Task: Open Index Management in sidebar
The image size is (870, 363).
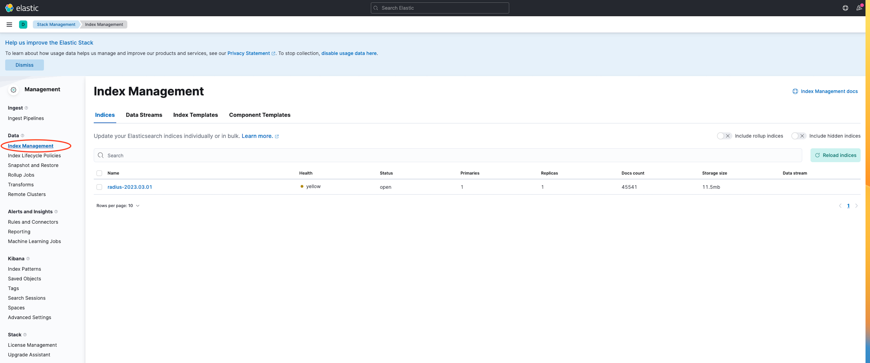Action: (31, 146)
